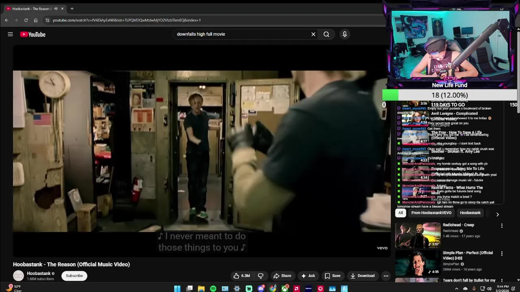Open the Simple Plan - Perfect title link
Viewport: 520px width, 292px height.
coord(468,255)
